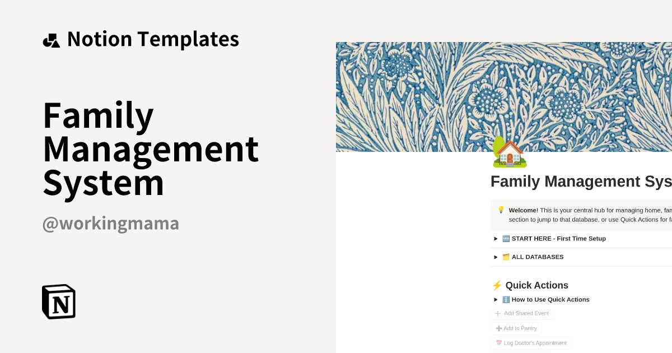Click the NEW badge icon on START HERE

(506, 238)
